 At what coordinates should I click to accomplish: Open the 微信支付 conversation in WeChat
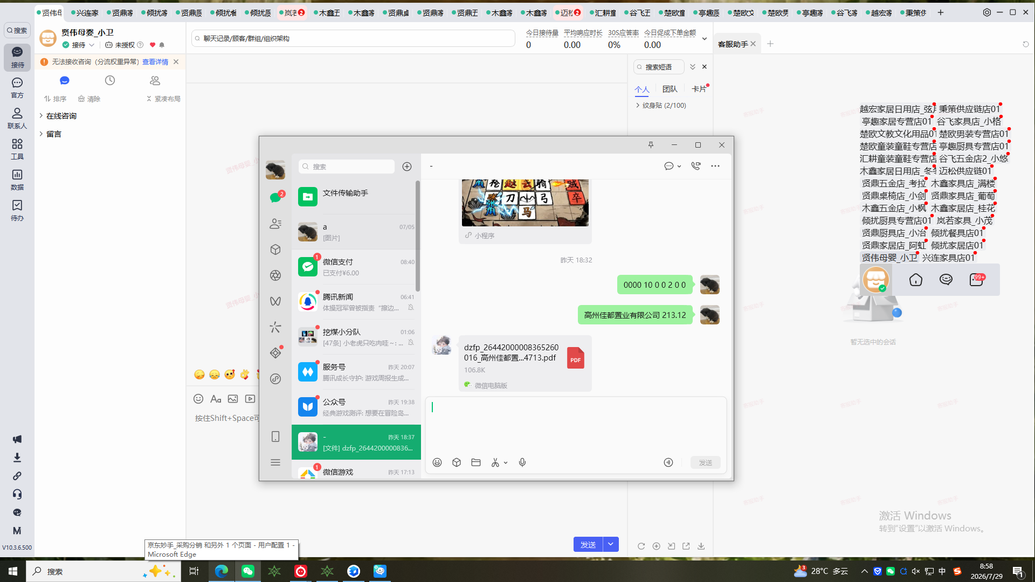(x=356, y=267)
